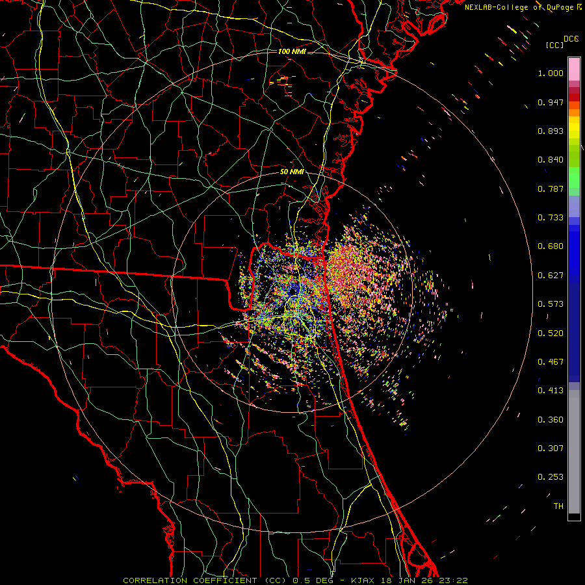This screenshot has height=585, width=585.
Task: Pick the lavender band beside 0.733
Action: pyautogui.click(x=574, y=207)
